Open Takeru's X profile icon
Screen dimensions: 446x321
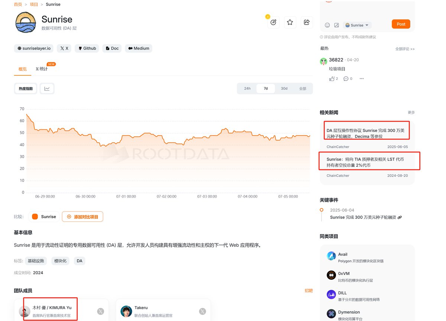tap(202, 311)
